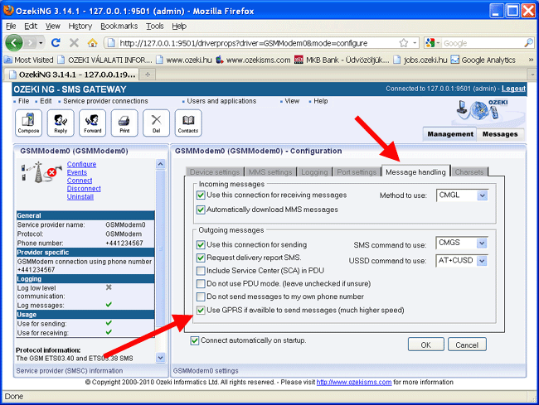Viewport: 539px width, 405px height.
Task: Click the Print toolbar icon
Action: [124, 123]
